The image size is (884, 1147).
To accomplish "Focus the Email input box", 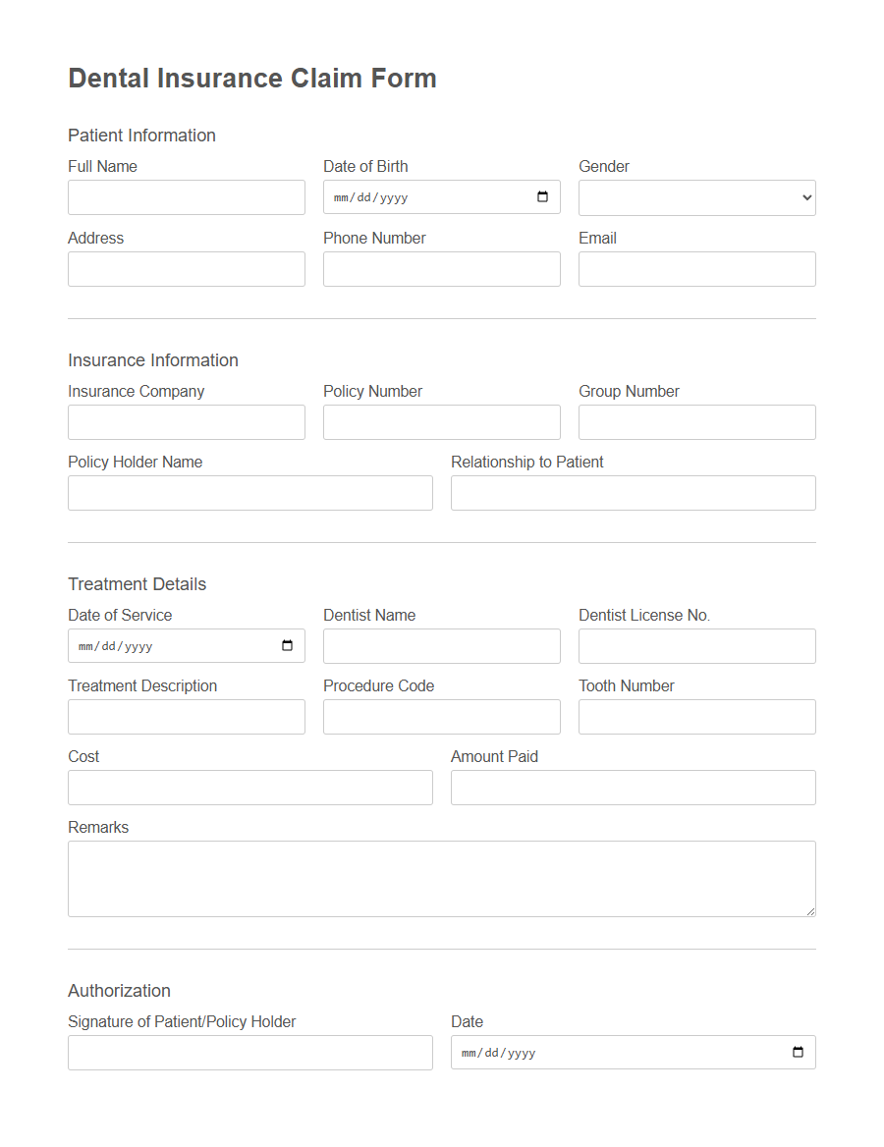I will tap(696, 268).
